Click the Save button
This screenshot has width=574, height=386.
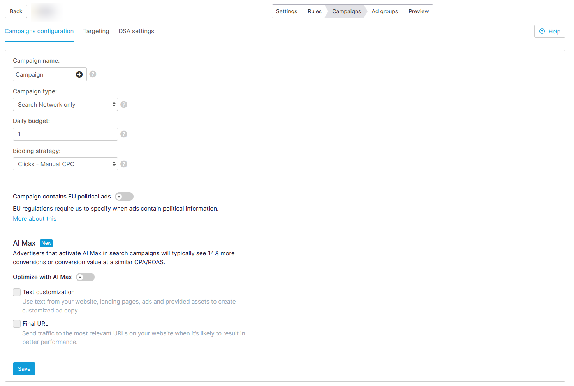coord(24,369)
